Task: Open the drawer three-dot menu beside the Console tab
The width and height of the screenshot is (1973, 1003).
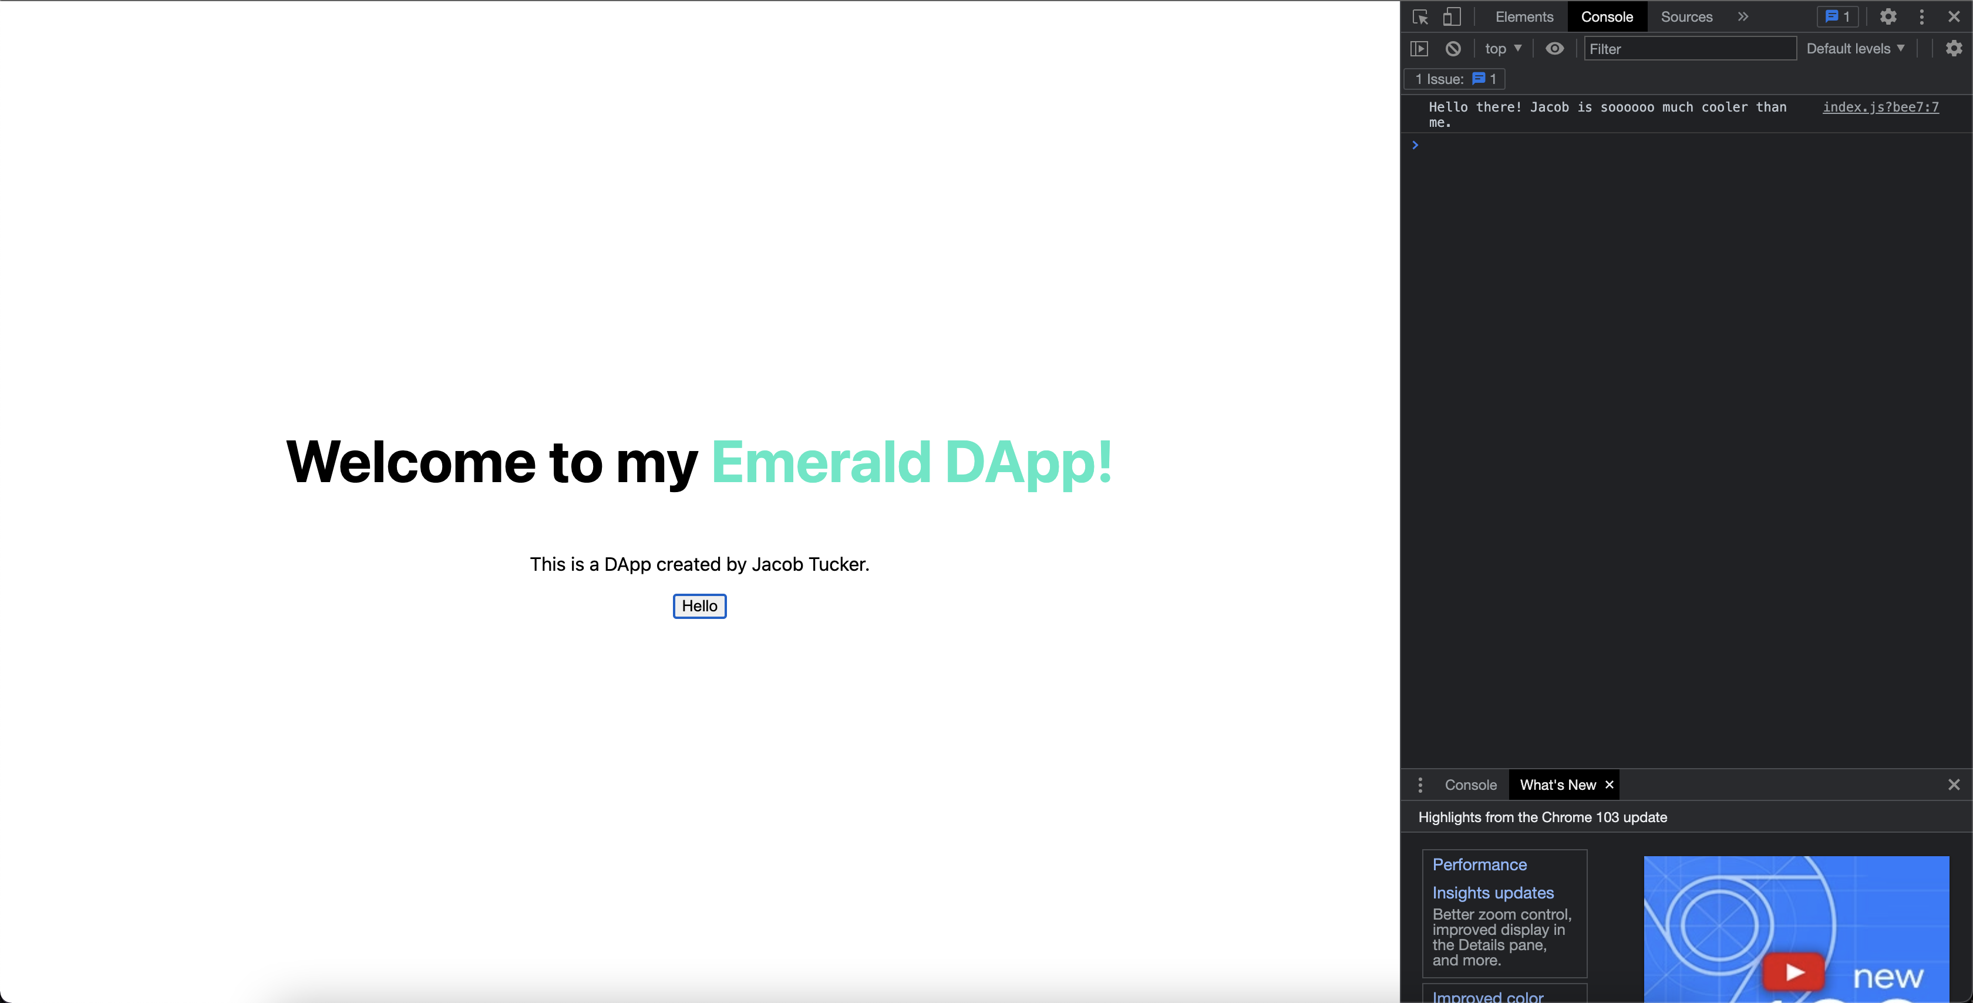Action: click(1420, 785)
